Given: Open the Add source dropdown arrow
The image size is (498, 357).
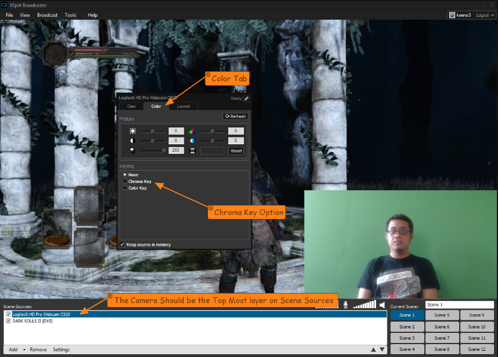Looking at the screenshot, I should (24, 350).
